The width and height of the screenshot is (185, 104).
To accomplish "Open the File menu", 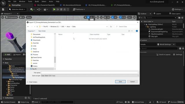I will click(9, 1).
